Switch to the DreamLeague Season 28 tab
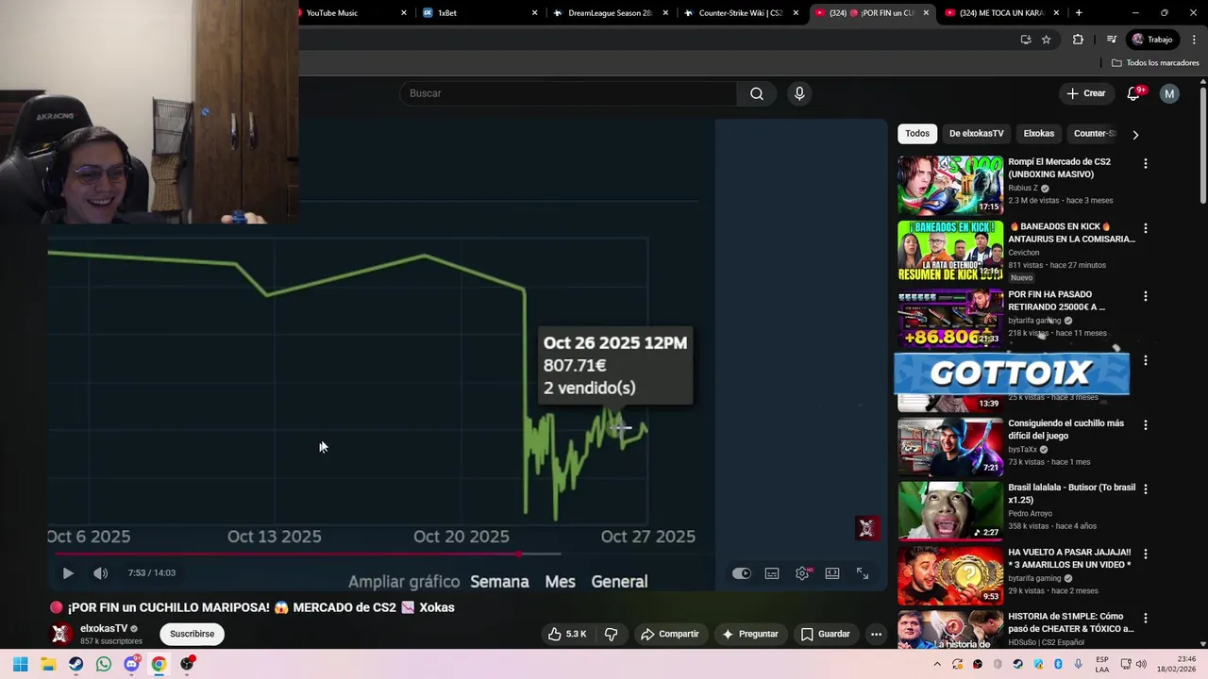 click(610, 13)
